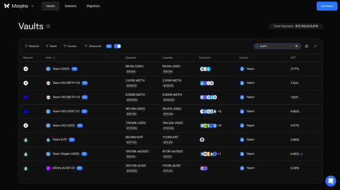Click the rewards sparkle icon beside 4.85% APY
This screenshot has height=190, width=340.
(302, 154)
